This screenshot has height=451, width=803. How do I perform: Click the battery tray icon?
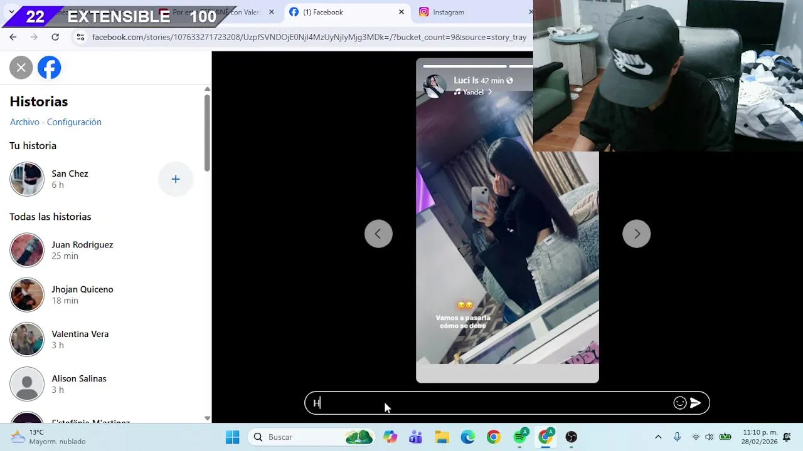point(725,437)
